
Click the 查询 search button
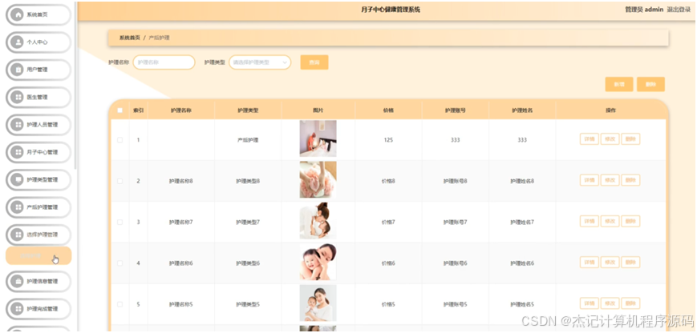click(x=314, y=62)
